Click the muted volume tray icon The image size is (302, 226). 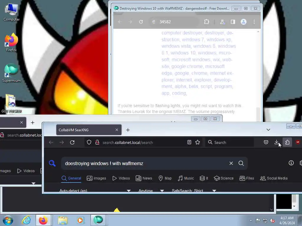click(x=272, y=220)
